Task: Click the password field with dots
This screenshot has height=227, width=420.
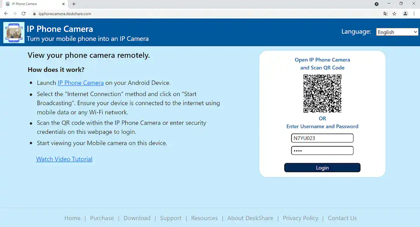Action: pyautogui.click(x=322, y=151)
